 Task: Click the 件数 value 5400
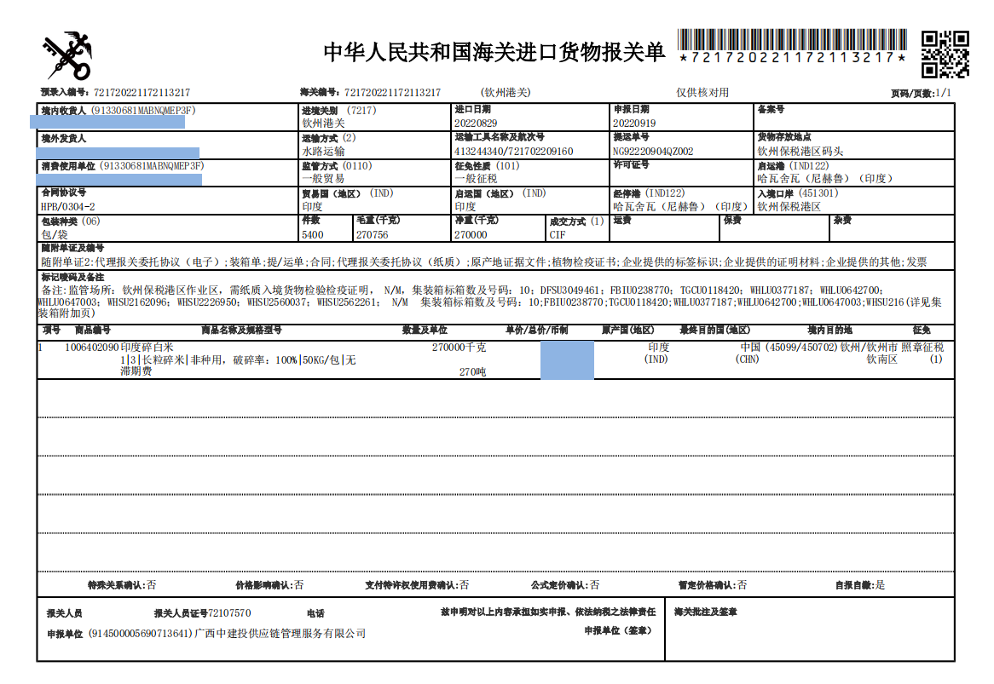pyautogui.click(x=313, y=235)
